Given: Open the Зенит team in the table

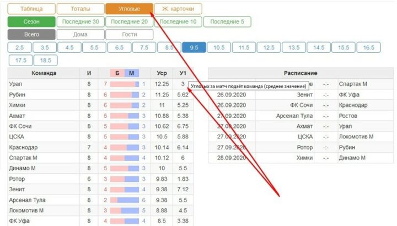Looking at the screenshot, I should pyautogui.click(x=17, y=189).
